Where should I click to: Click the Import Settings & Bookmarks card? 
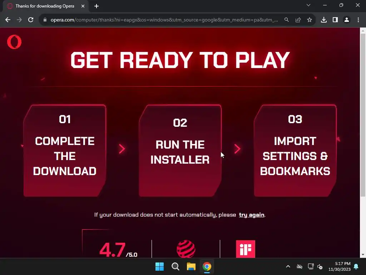point(295,151)
